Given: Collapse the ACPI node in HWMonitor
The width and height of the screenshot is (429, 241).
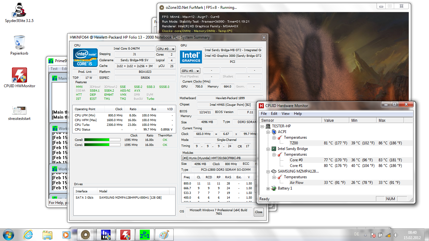Looking at the screenshot, I should coord(268,132).
